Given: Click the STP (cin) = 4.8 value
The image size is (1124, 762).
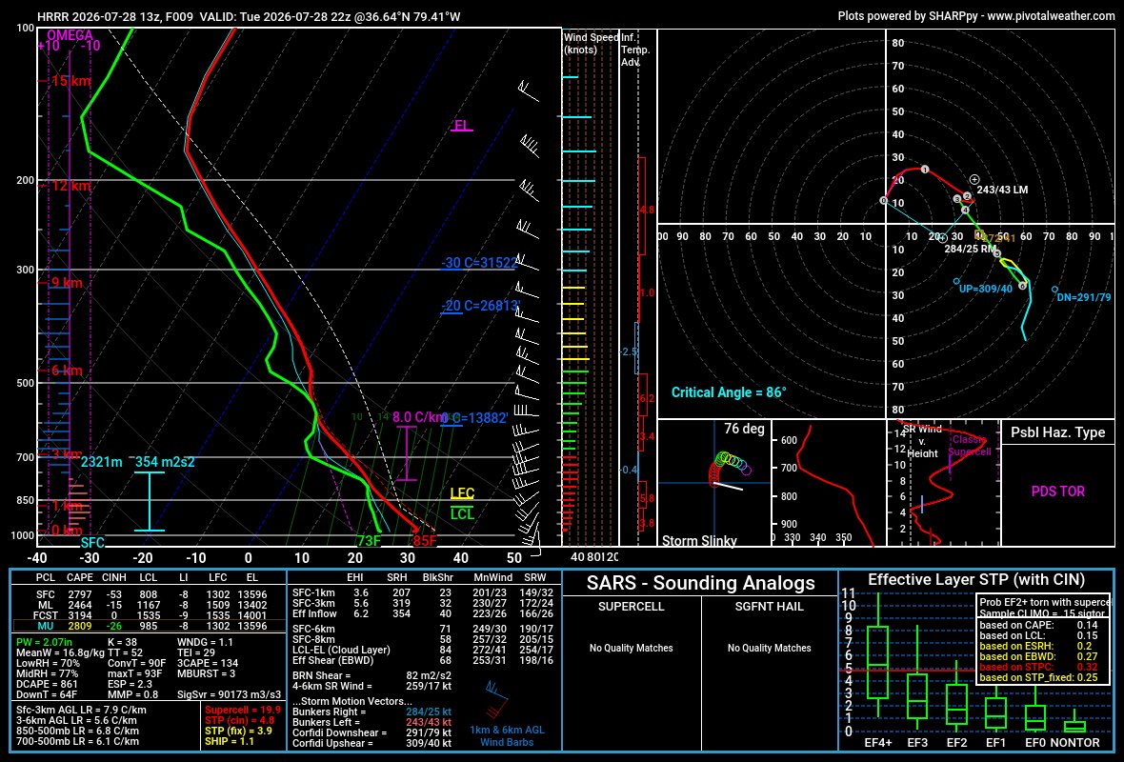Looking at the screenshot, I should (239, 720).
